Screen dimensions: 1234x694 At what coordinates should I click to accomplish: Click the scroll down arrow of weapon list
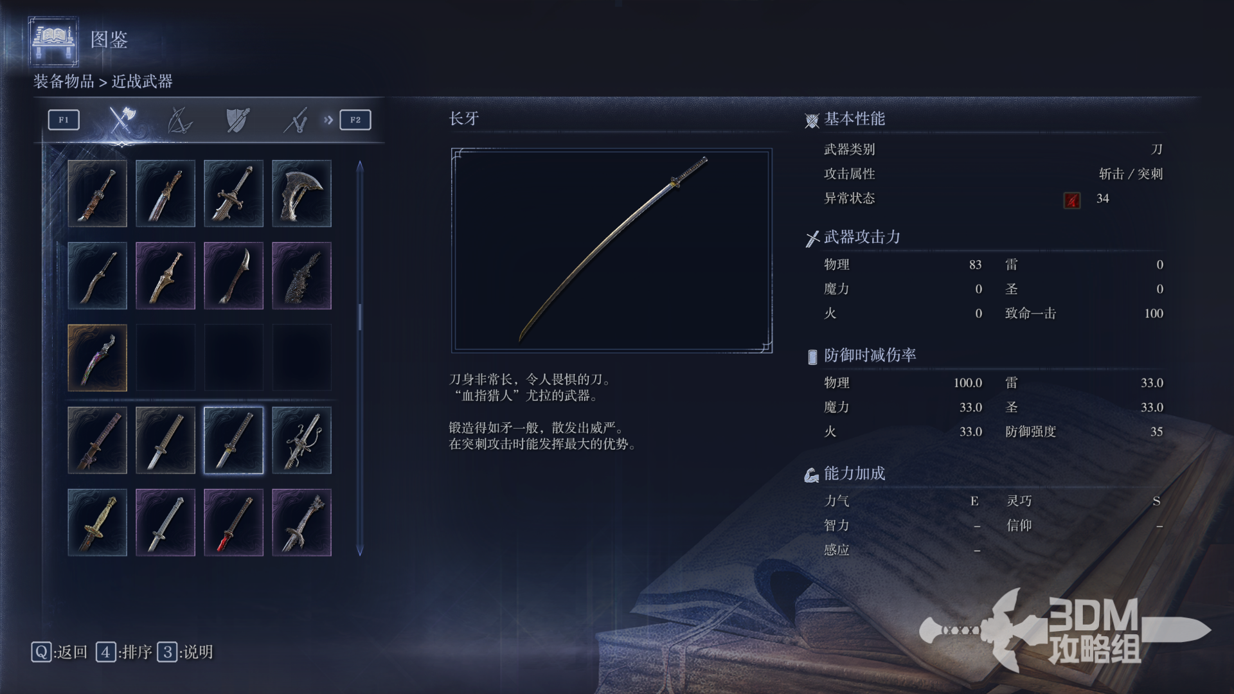tap(360, 551)
